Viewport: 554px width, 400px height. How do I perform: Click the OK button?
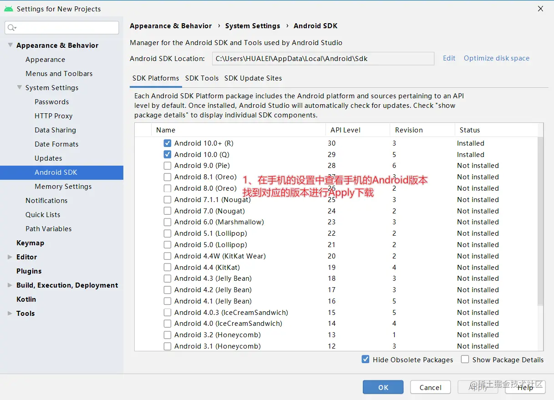click(x=383, y=387)
